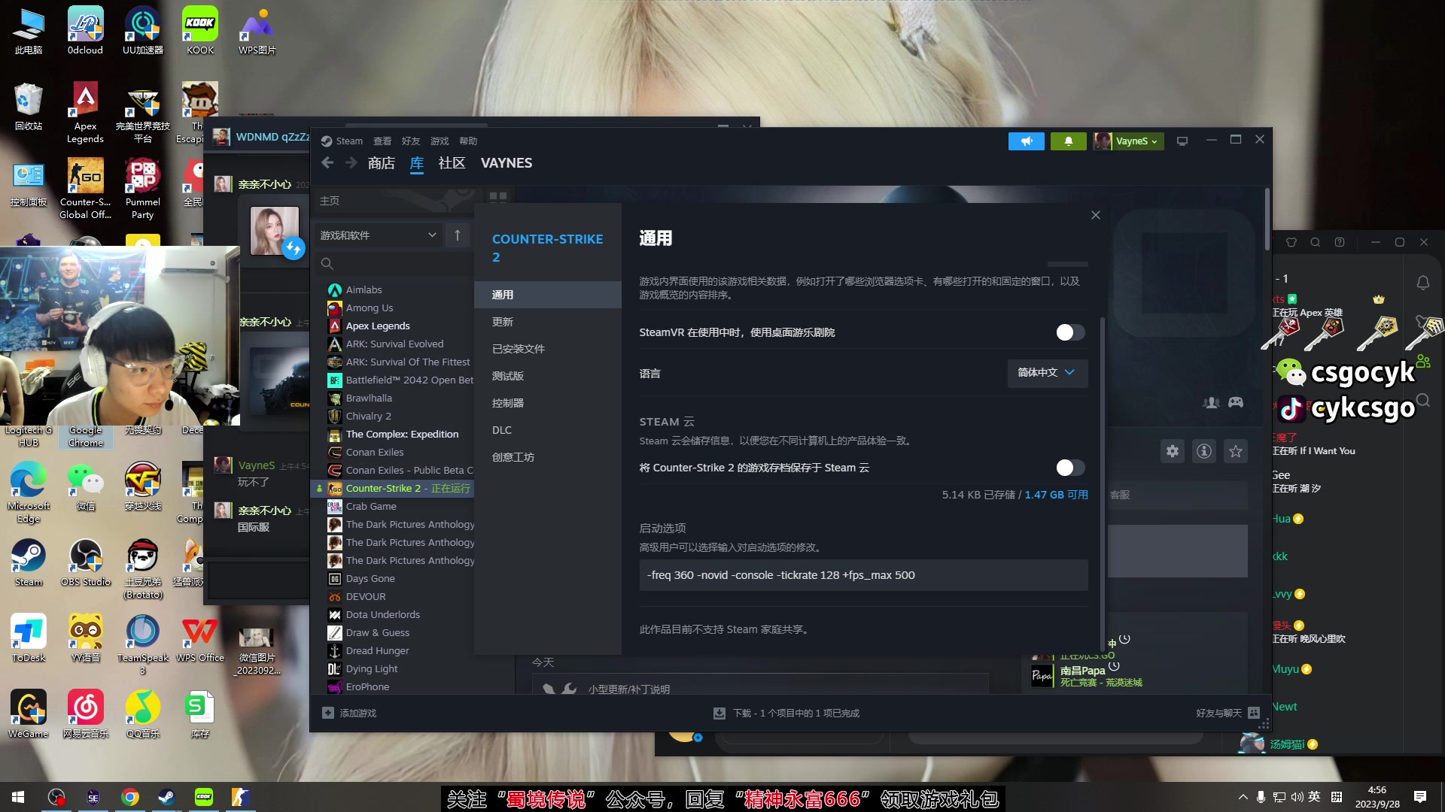Click the library search magnifier icon
The width and height of the screenshot is (1445, 812).
[x=327, y=264]
